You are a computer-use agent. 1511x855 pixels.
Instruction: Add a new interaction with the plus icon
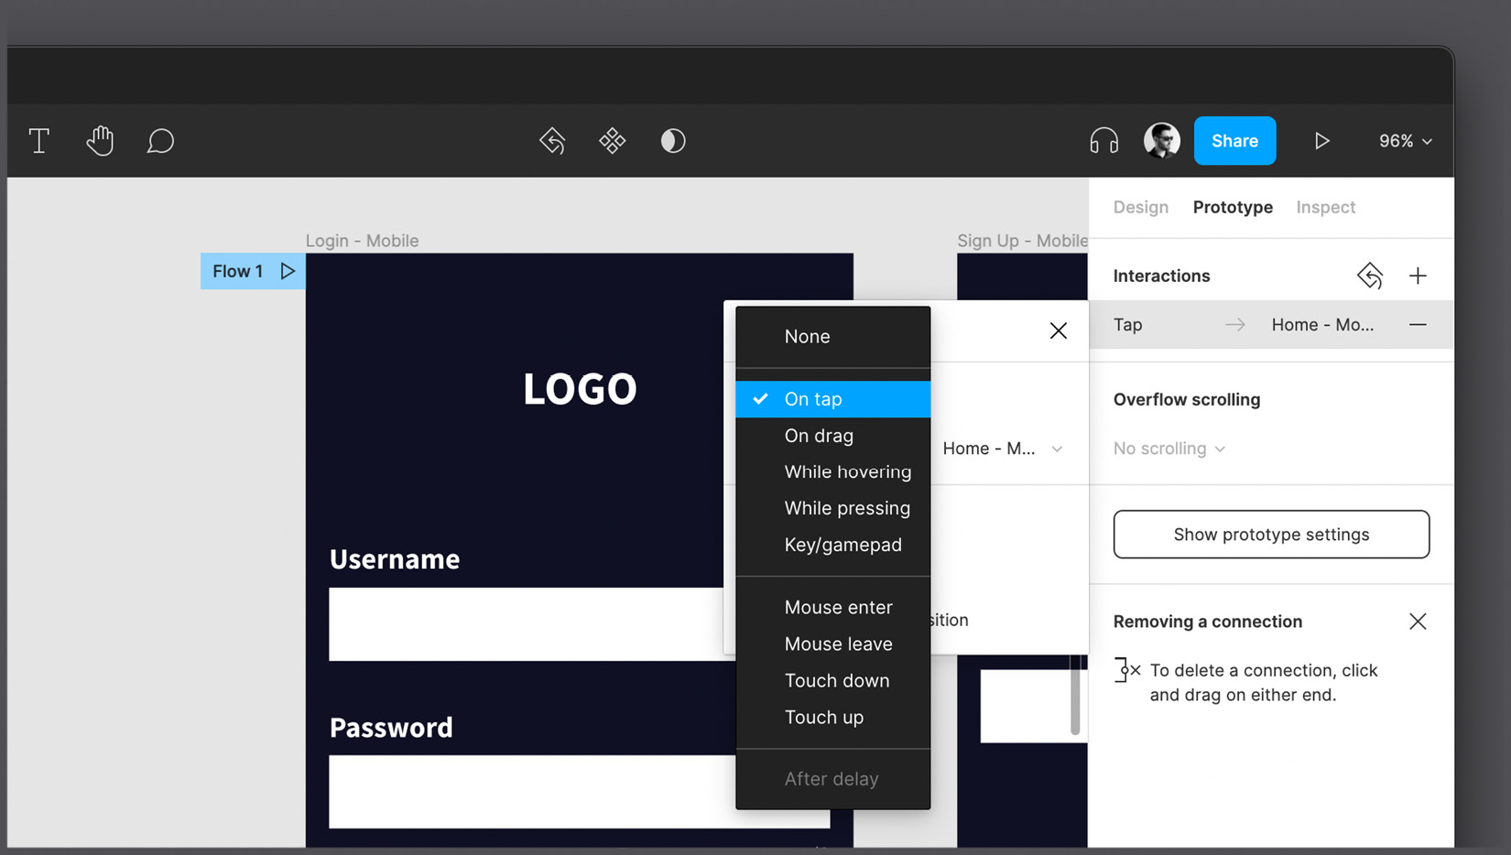pos(1418,276)
